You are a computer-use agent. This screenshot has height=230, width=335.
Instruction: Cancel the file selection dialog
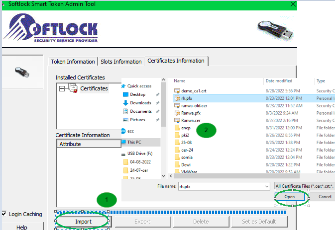[x=325, y=197]
